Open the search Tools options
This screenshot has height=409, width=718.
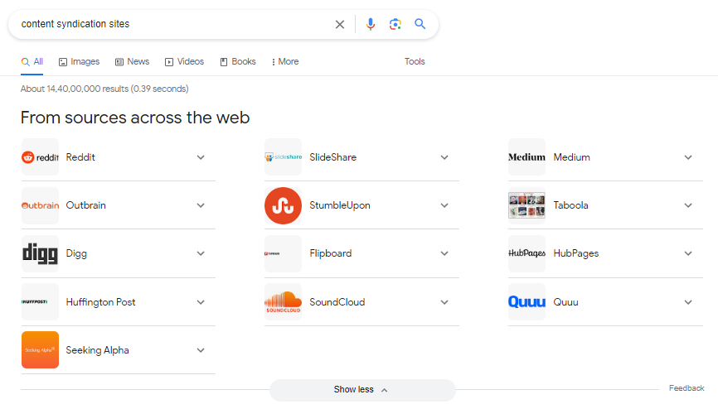(415, 61)
